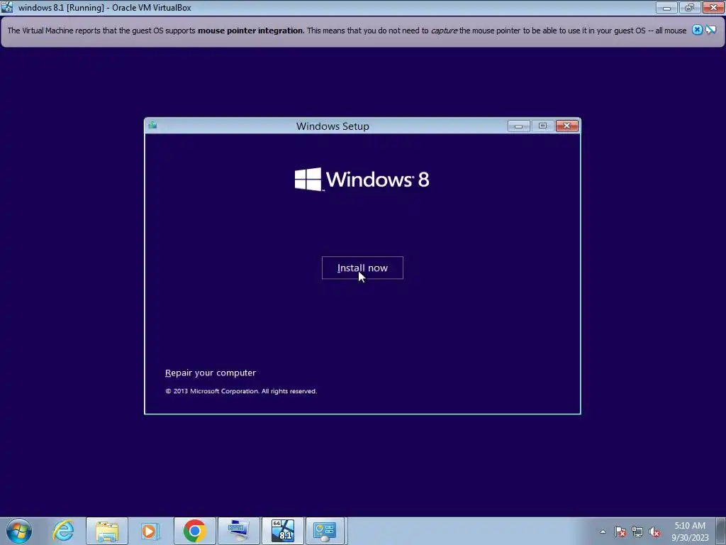Launch Google Chrome from taskbar
Viewport: 726px width, 545px height.
click(194, 531)
